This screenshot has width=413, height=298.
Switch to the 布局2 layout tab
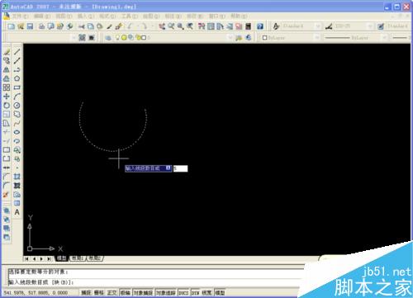[95, 258]
